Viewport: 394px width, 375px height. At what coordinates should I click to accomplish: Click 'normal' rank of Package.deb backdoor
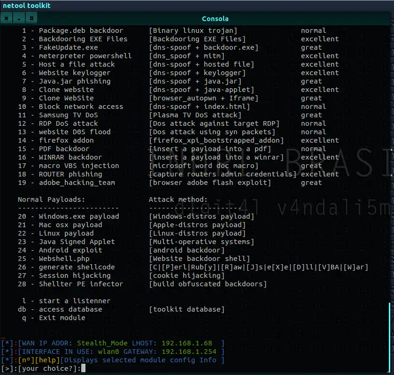tap(313, 31)
